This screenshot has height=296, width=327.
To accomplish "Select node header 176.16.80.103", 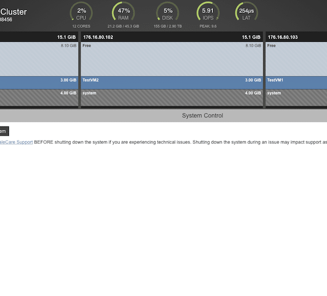I will pos(296,37).
